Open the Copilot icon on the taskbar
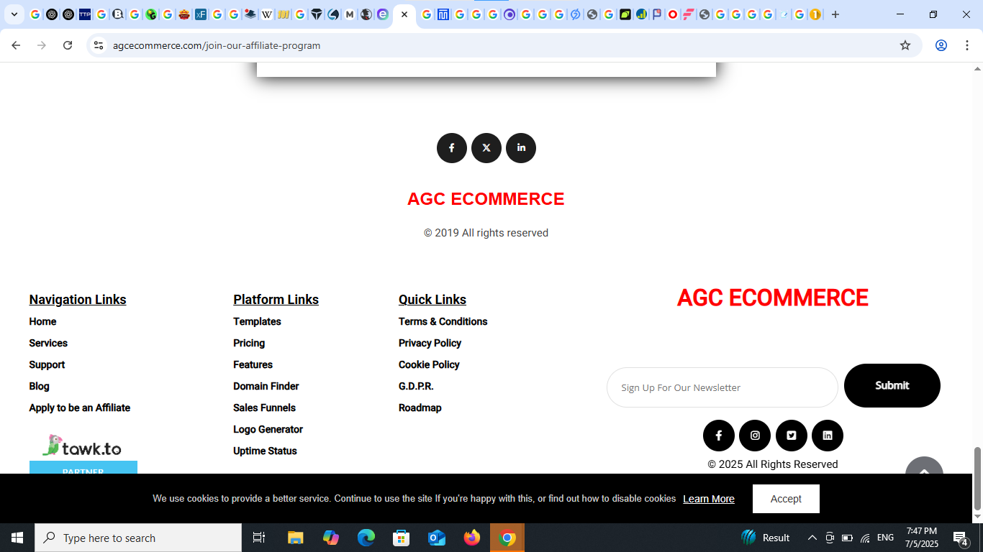The width and height of the screenshot is (983, 552). click(x=331, y=538)
